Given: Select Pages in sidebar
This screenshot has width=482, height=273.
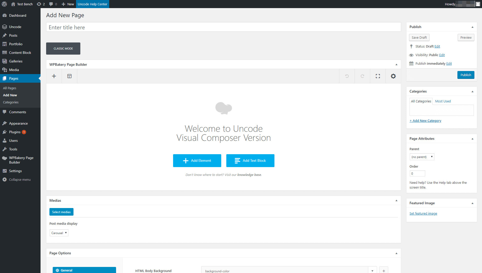Looking at the screenshot, I should click(x=20, y=78).
